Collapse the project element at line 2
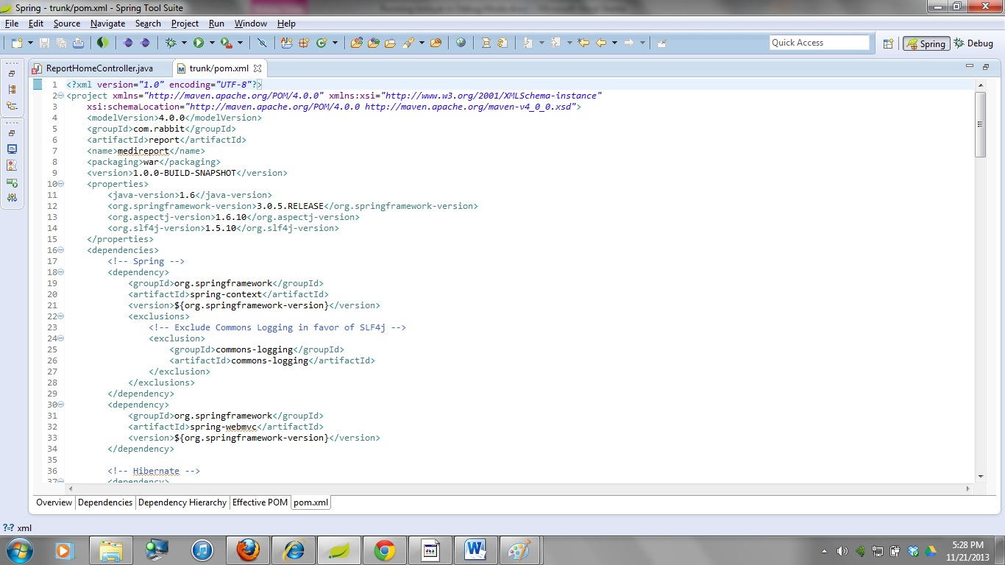This screenshot has height=565, width=1005. point(60,96)
